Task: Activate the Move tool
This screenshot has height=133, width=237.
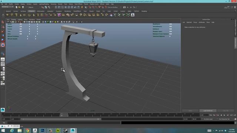Action: pos(3,36)
